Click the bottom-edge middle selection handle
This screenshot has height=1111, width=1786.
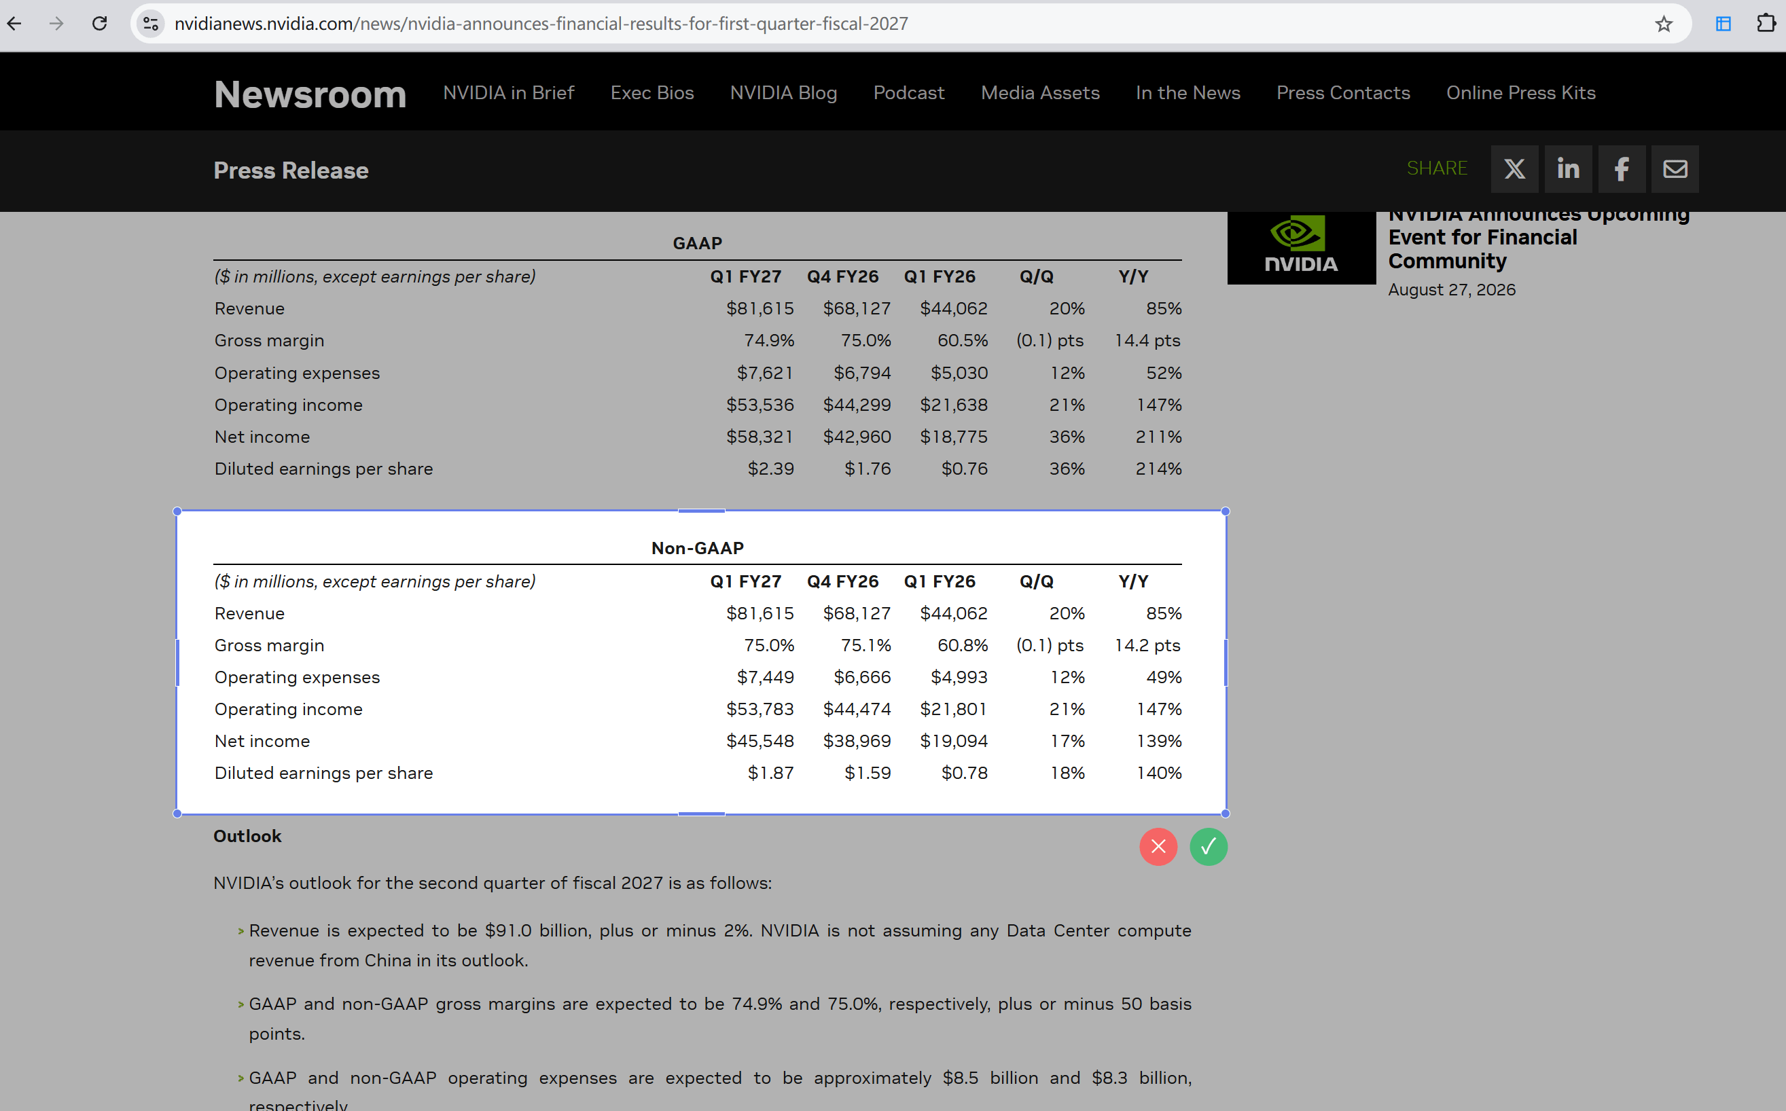pos(701,814)
